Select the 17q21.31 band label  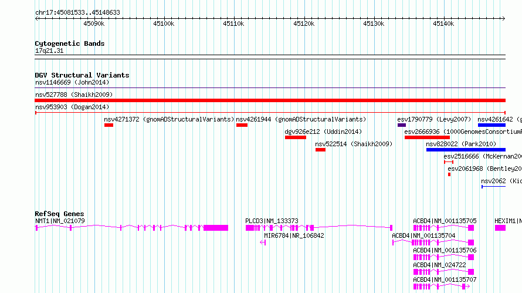click(x=49, y=50)
